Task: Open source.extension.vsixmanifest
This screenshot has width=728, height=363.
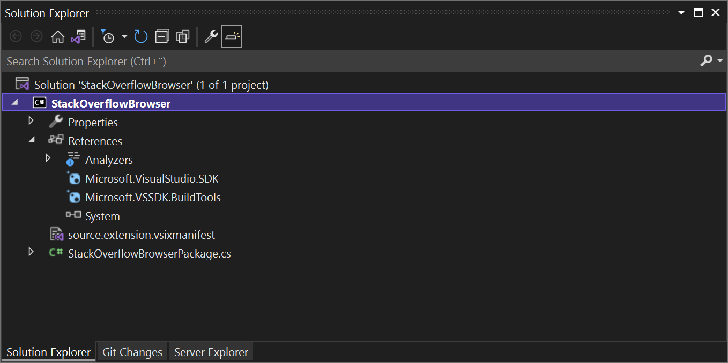Action: (141, 235)
